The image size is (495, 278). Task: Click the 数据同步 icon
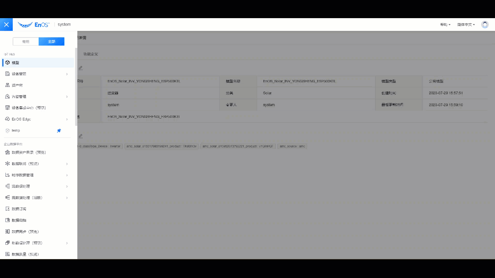(x=7, y=231)
